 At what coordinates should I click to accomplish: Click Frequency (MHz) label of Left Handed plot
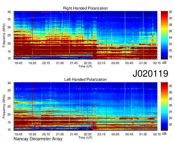coord(4,106)
